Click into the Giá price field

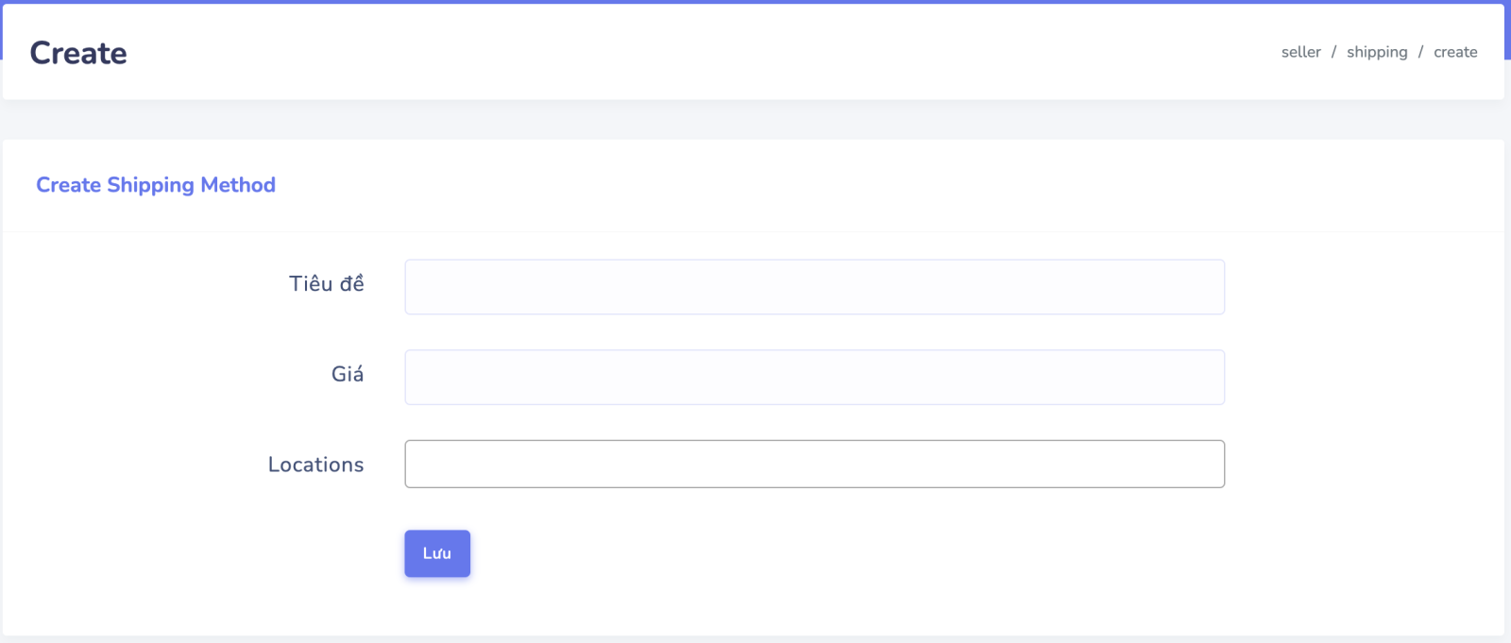coord(814,378)
